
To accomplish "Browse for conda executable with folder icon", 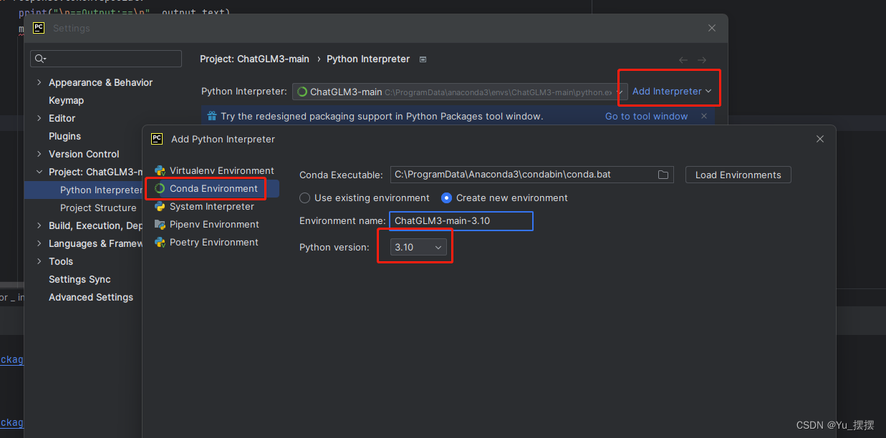I will click(663, 175).
